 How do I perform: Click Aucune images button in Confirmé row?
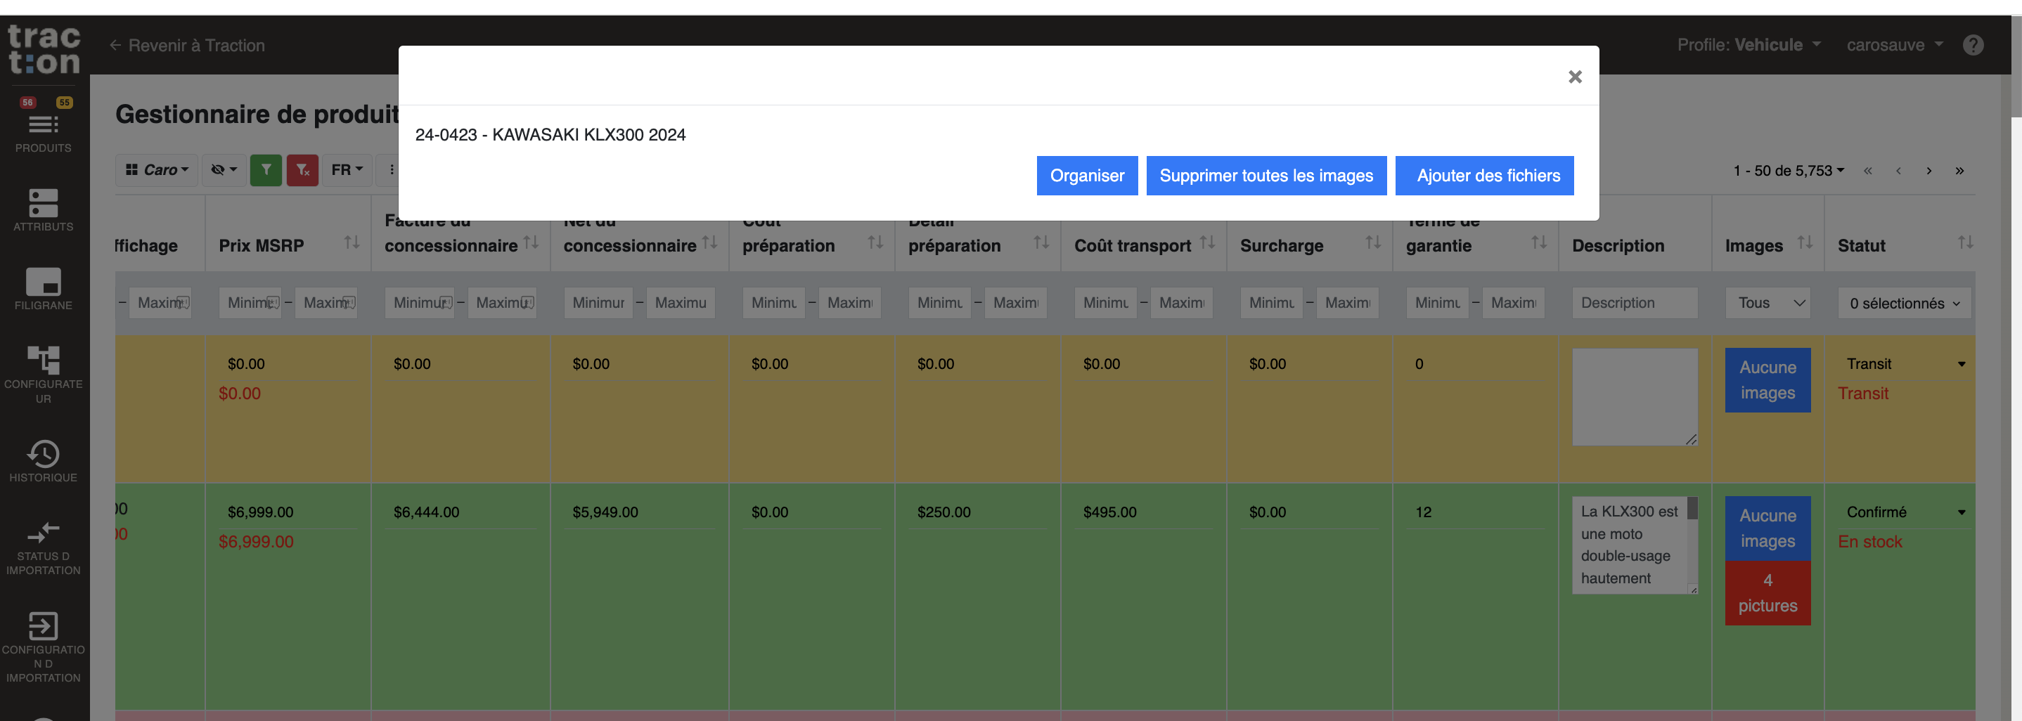pyautogui.click(x=1767, y=528)
